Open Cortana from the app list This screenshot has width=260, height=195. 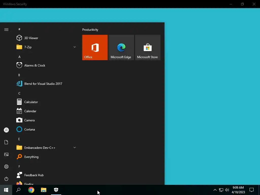(46, 129)
